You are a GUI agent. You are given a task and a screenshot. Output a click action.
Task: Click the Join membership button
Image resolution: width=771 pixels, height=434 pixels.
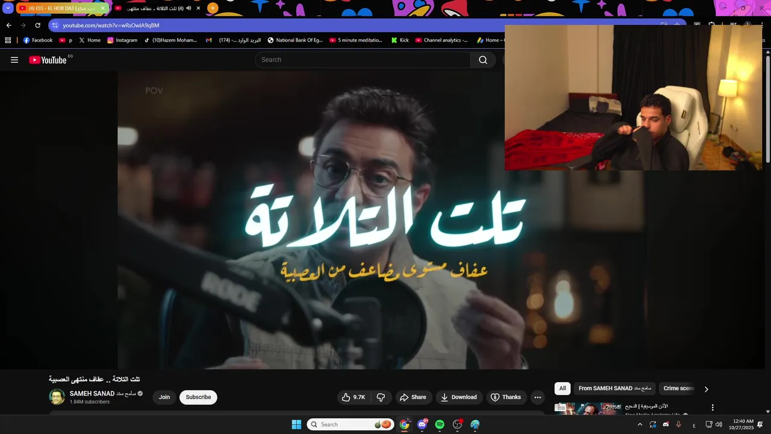tap(164, 397)
